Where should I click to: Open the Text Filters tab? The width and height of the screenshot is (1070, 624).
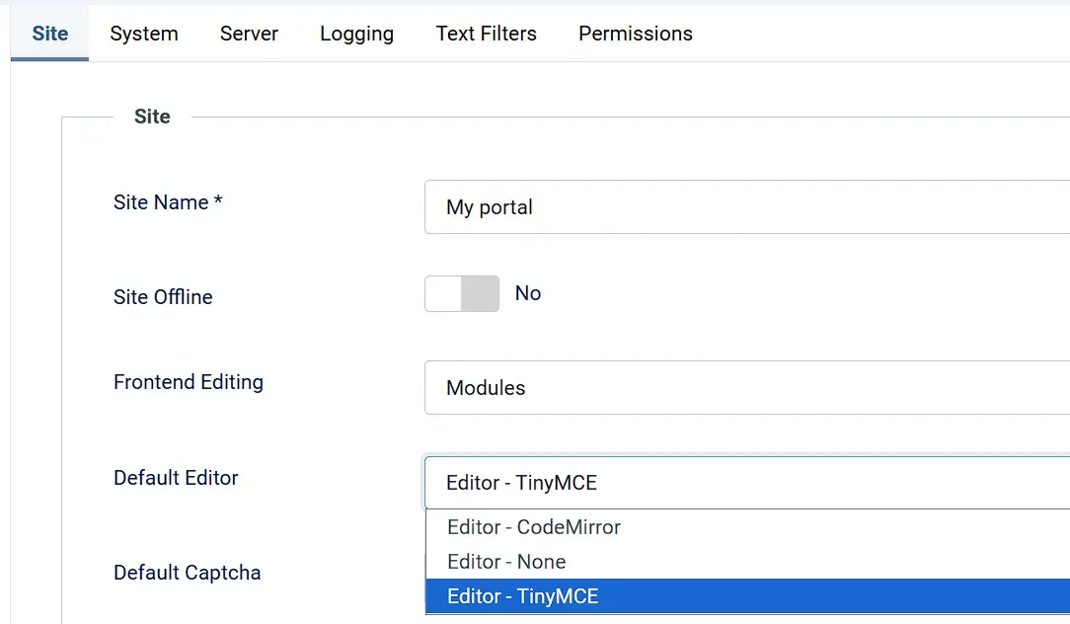pos(486,33)
